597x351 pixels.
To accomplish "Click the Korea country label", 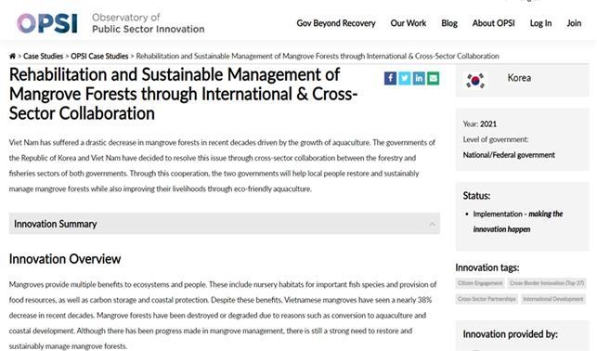I will tap(519, 78).
